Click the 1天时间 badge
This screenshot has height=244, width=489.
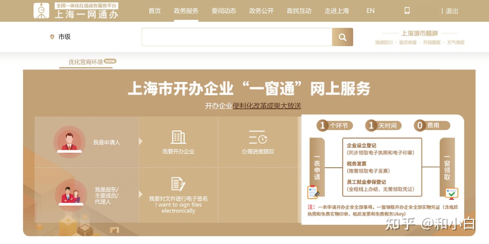pyautogui.click(x=383, y=126)
